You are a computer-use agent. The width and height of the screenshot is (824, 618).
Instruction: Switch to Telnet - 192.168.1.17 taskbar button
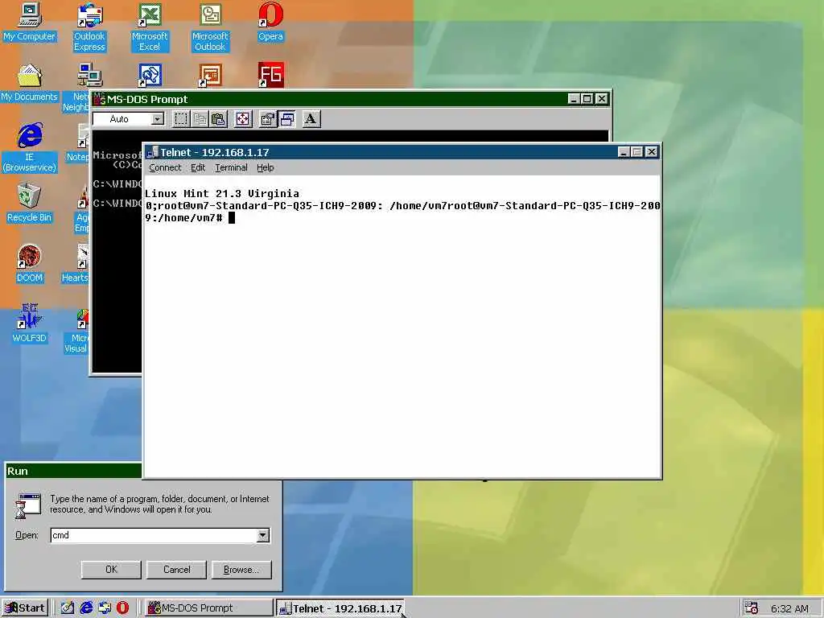point(340,608)
